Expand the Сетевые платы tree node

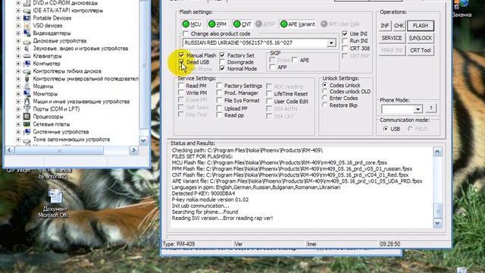tap(18, 124)
